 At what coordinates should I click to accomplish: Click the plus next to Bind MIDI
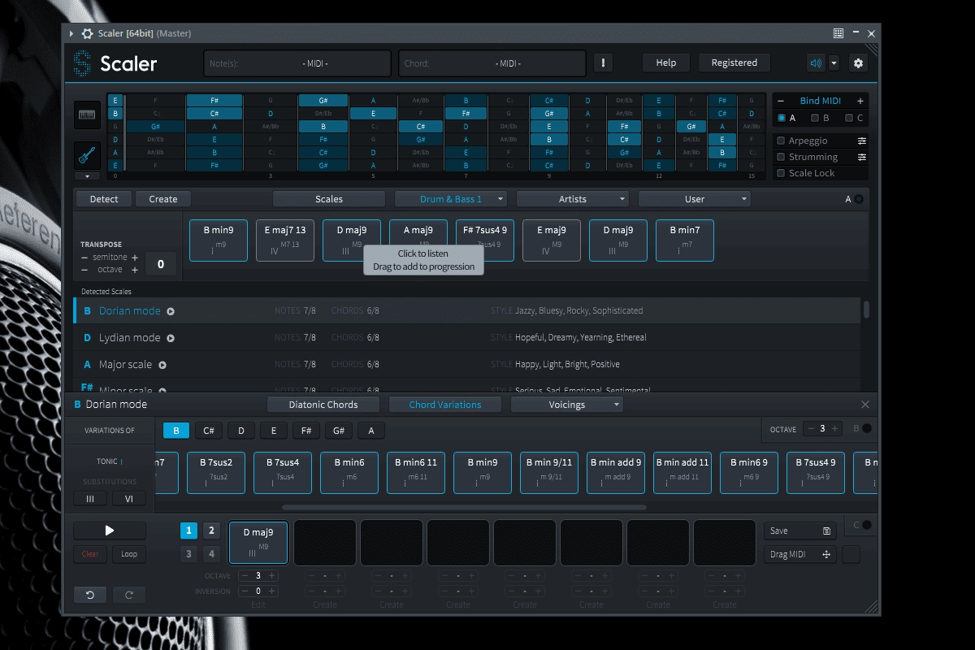click(860, 101)
